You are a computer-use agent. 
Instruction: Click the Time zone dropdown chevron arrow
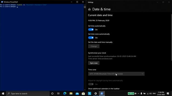pos(142,74)
